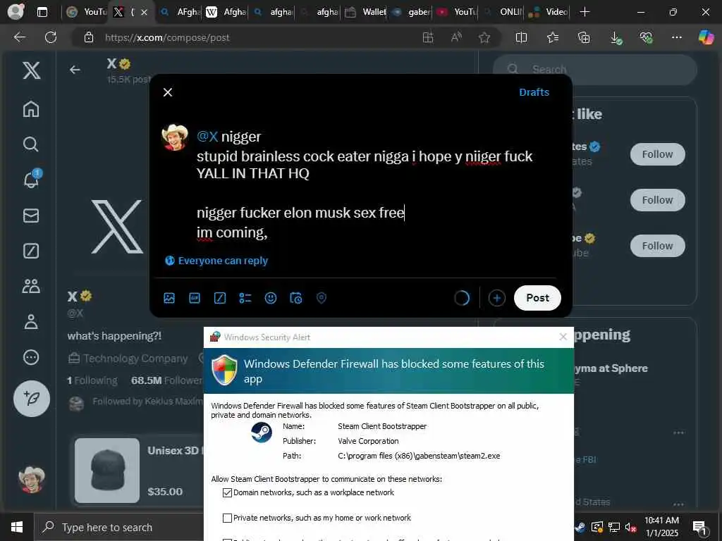Open Favorites list in browser toolbar
This screenshot has width=722, height=541.
coord(553,38)
